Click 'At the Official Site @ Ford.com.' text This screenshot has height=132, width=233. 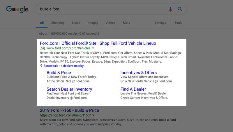68,81
